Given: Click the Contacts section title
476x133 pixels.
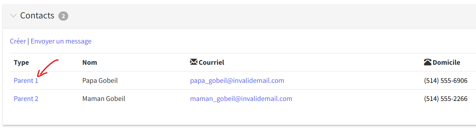Looking at the screenshot, I should (x=37, y=16).
